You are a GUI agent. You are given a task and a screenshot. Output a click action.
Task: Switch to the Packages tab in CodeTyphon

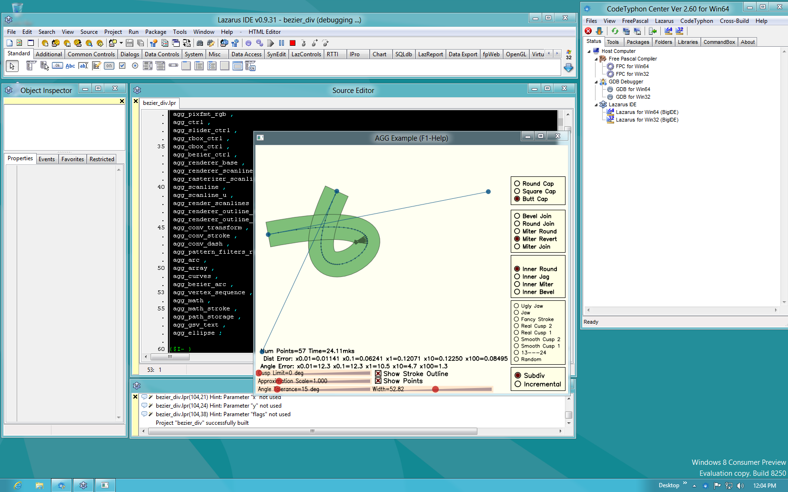[x=637, y=42]
